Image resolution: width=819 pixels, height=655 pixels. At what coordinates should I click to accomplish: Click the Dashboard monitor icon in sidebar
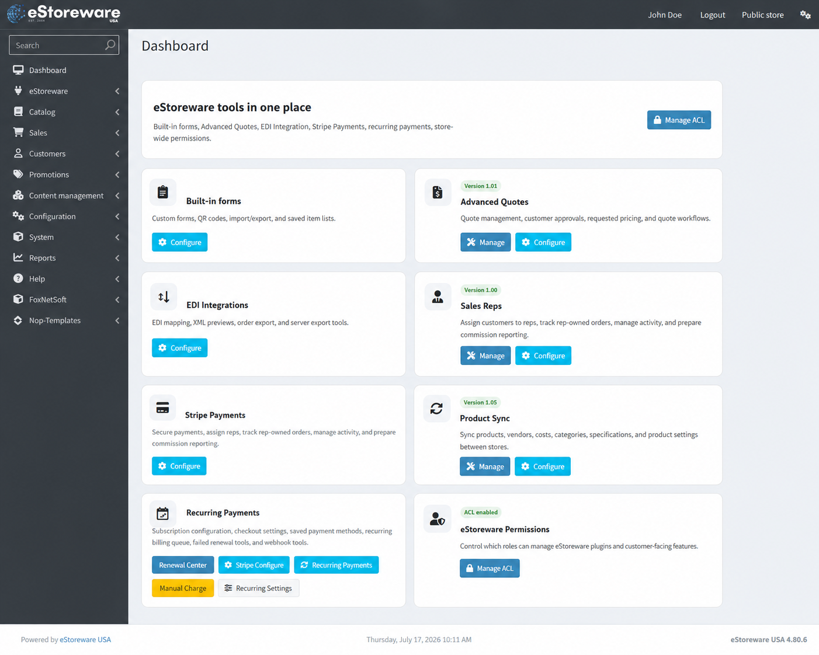point(18,70)
